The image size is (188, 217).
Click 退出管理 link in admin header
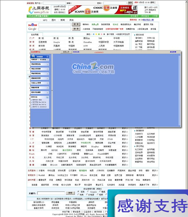point(173,52)
